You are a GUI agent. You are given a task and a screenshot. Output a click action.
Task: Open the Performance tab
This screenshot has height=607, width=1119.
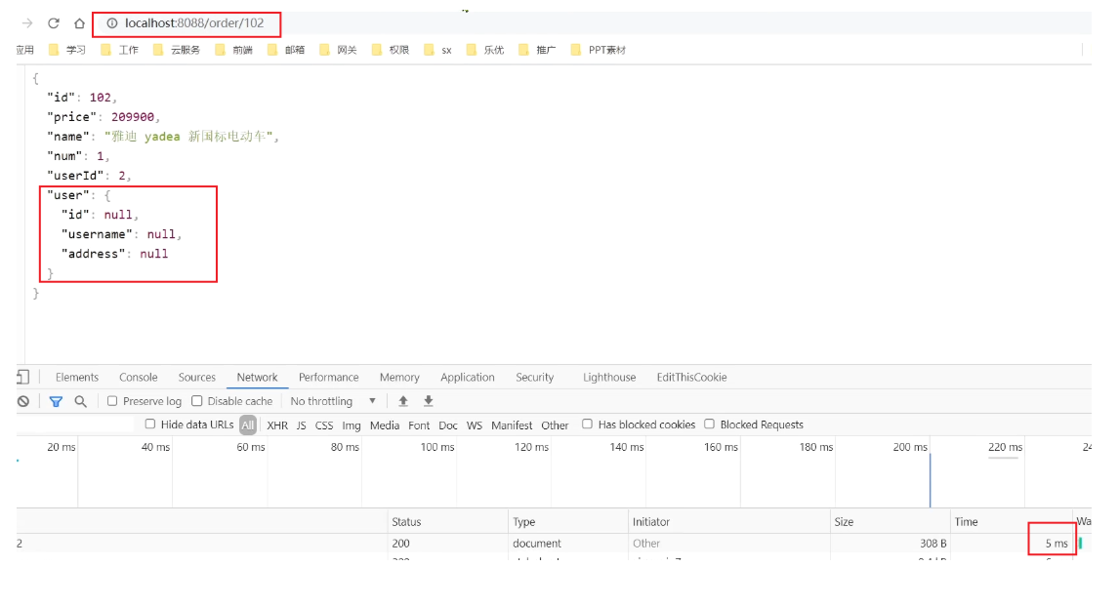click(x=328, y=378)
